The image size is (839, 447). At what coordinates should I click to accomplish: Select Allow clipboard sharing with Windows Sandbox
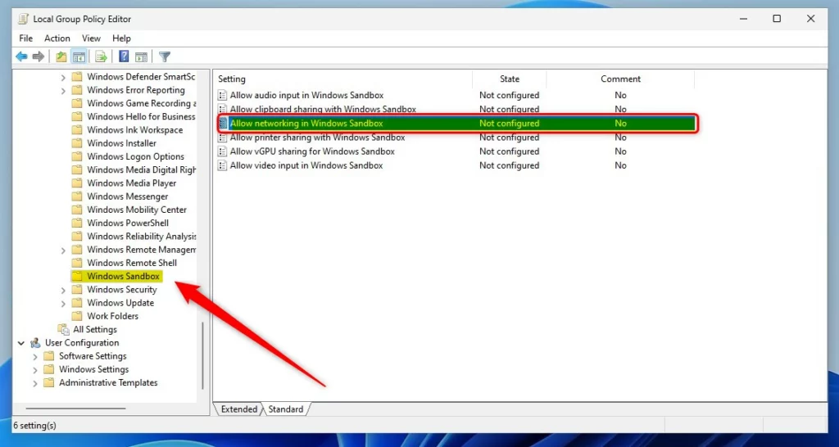[x=323, y=109]
